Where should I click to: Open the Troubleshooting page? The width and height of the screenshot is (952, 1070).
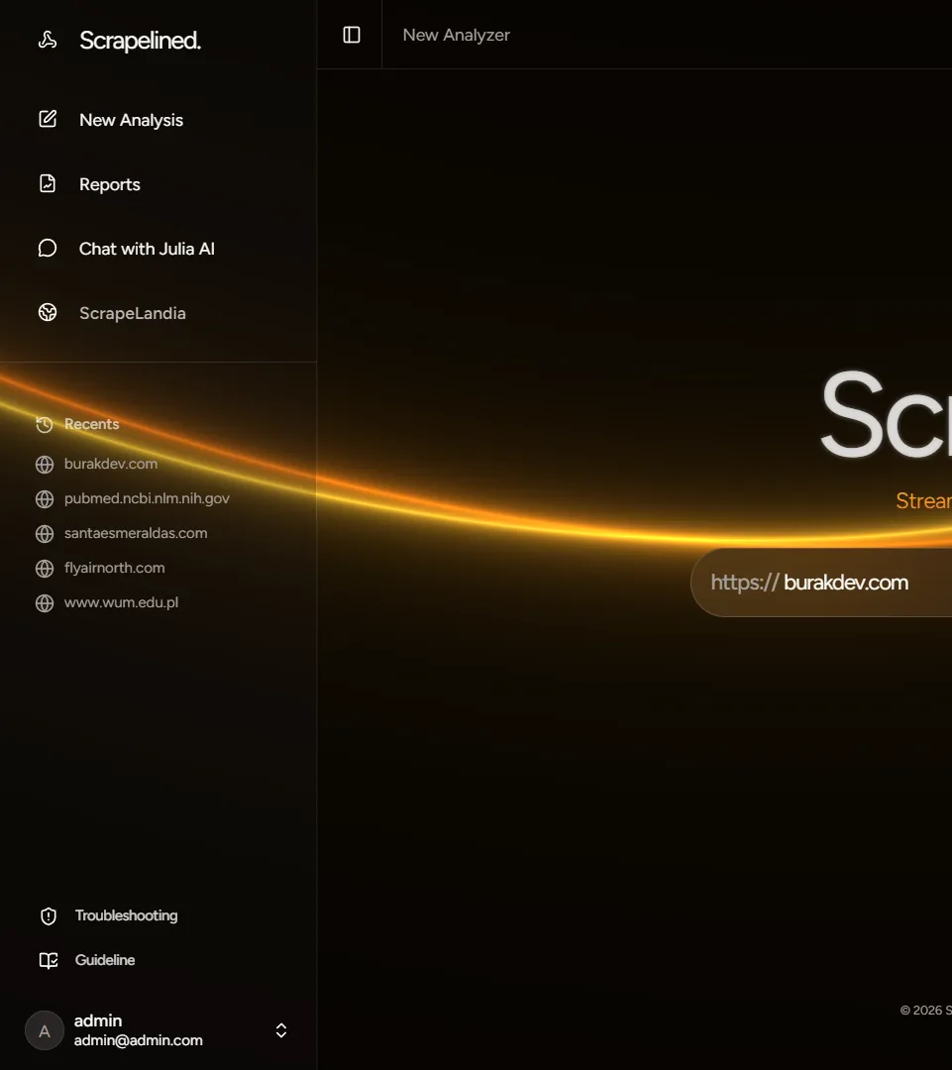[x=126, y=915]
